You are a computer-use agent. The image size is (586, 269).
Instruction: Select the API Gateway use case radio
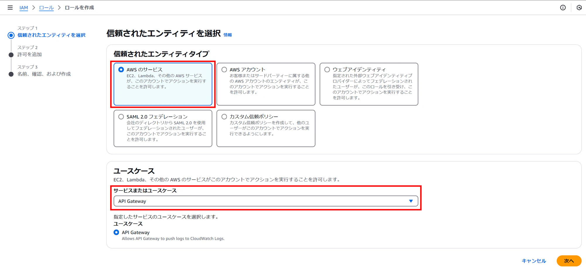[116, 232]
